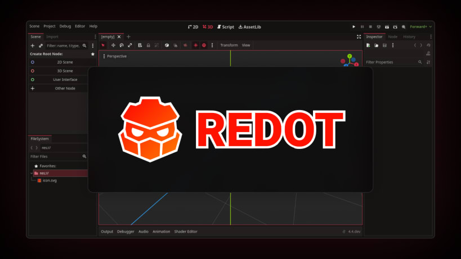Create Other Node root
The image size is (461, 259).
[x=58, y=88]
